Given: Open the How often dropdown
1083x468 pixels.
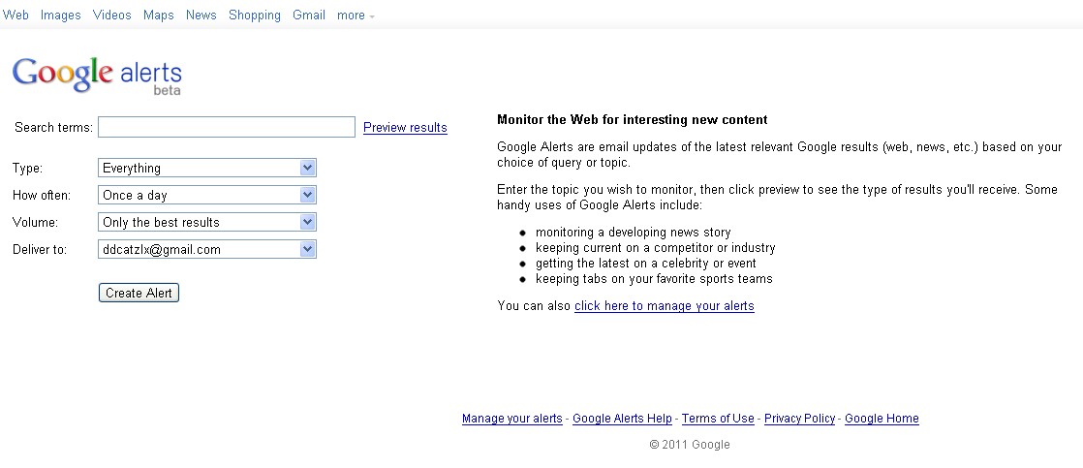Looking at the screenshot, I should point(207,195).
